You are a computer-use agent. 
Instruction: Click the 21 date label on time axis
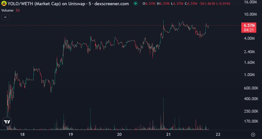168,134
